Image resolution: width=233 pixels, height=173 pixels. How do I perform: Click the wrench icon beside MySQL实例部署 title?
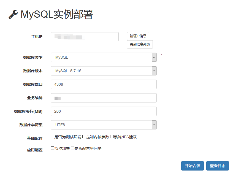[13, 14]
